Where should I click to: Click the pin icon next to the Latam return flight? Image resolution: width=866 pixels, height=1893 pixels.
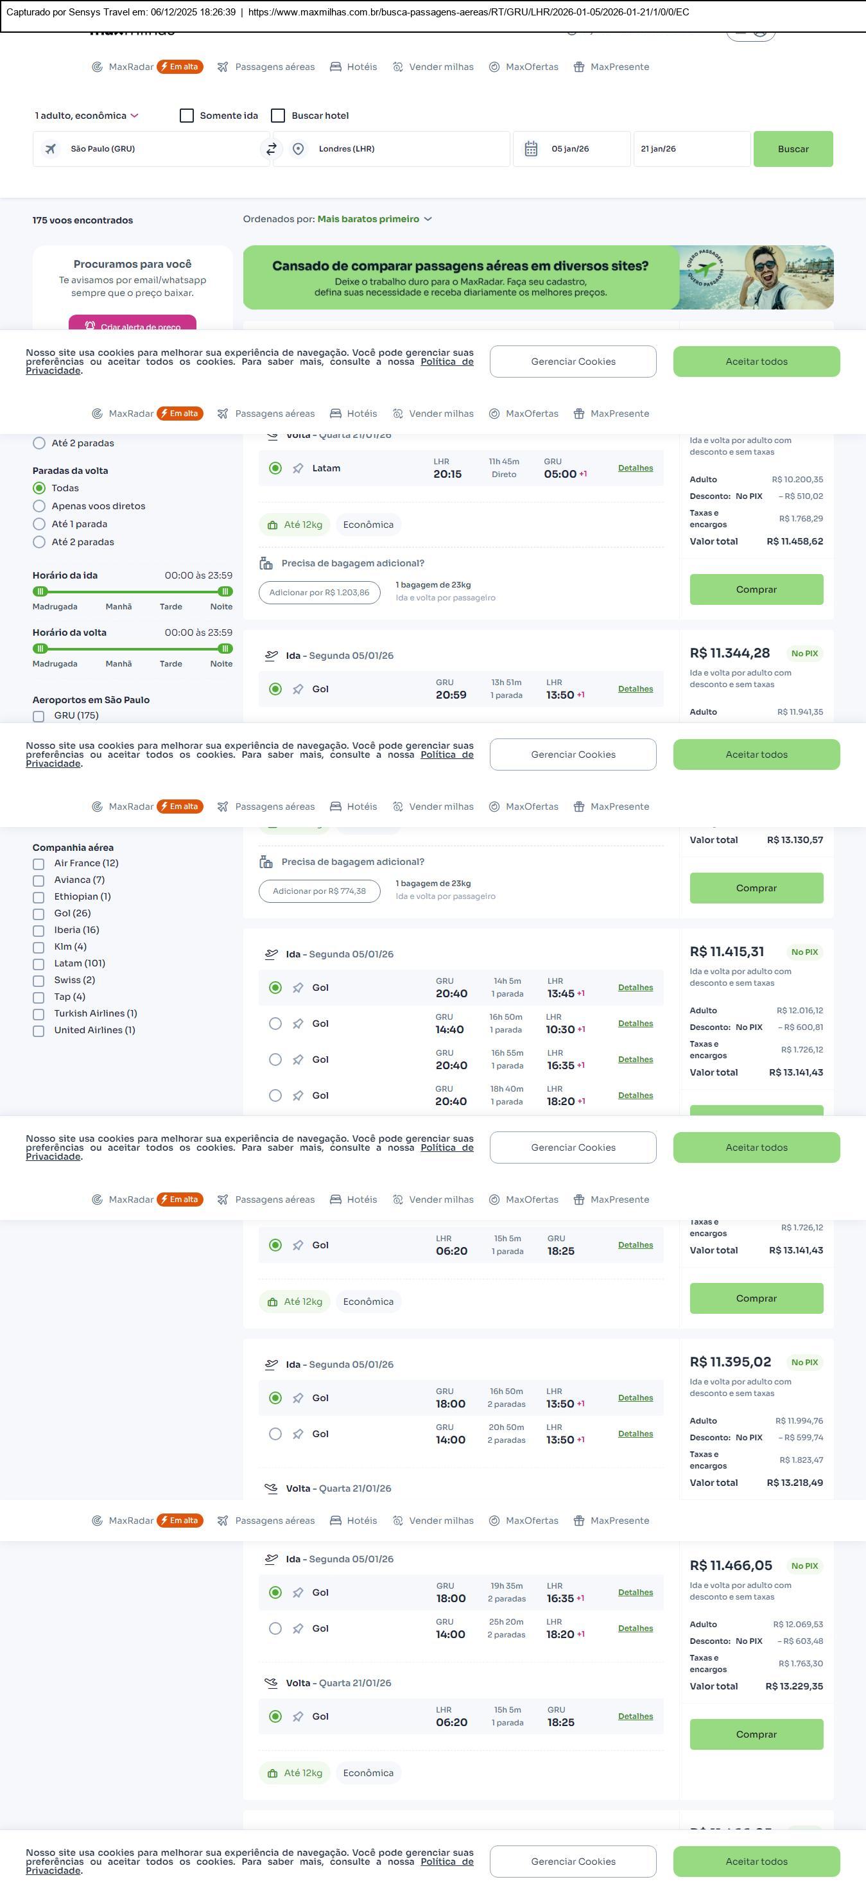(x=297, y=469)
